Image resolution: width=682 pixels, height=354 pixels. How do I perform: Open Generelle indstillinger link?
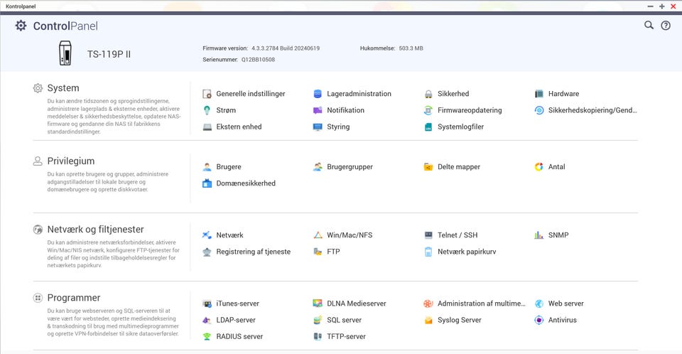(x=250, y=94)
